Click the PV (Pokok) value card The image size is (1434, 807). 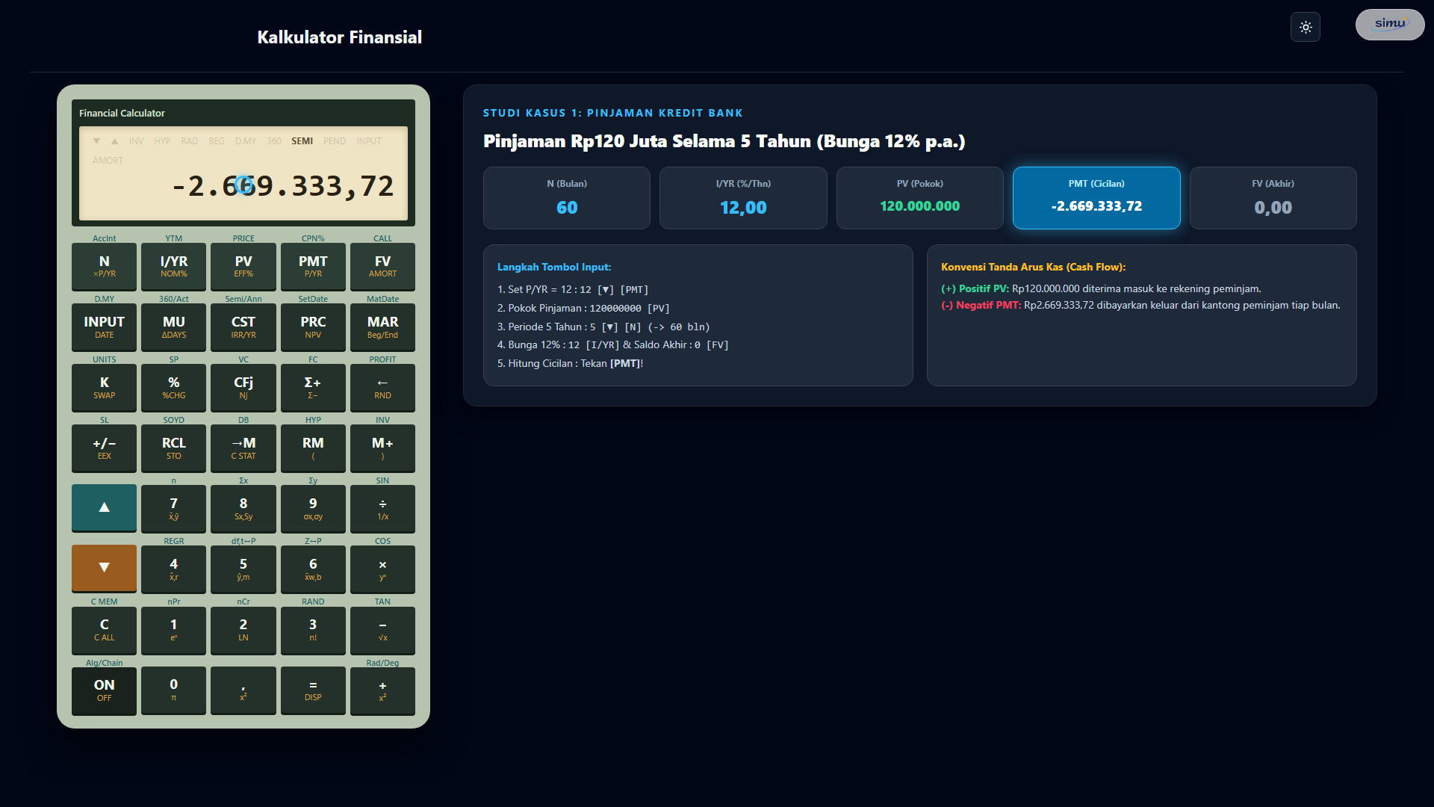pos(920,198)
